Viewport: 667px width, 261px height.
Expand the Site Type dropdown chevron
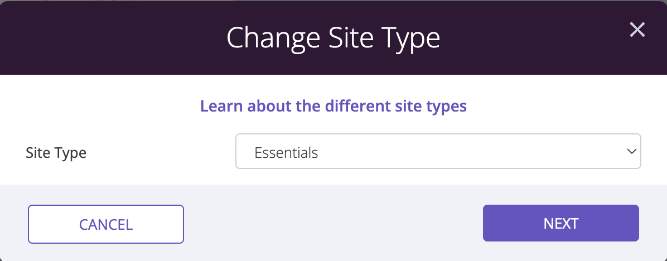[x=631, y=151]
